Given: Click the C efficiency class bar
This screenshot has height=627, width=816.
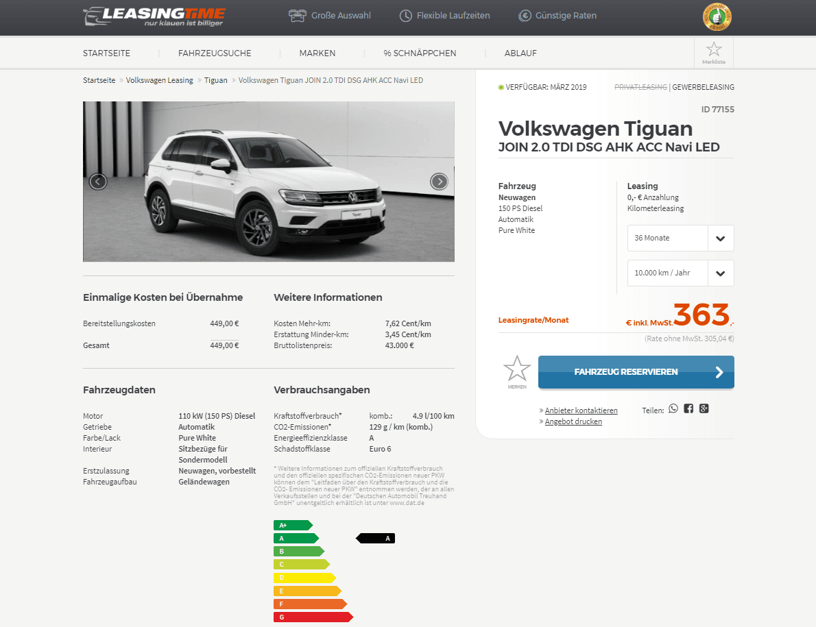Looking at the screenshot, I should click(x=302, y=565).
